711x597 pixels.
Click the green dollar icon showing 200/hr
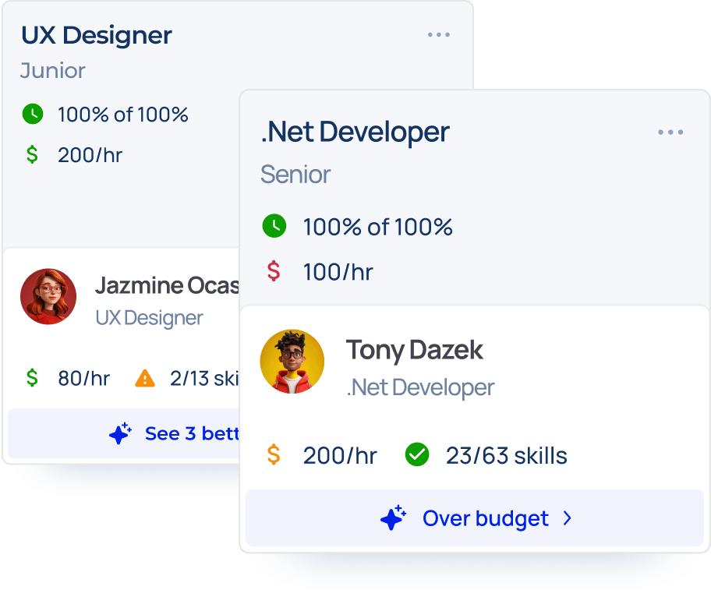tap(32, 155)
